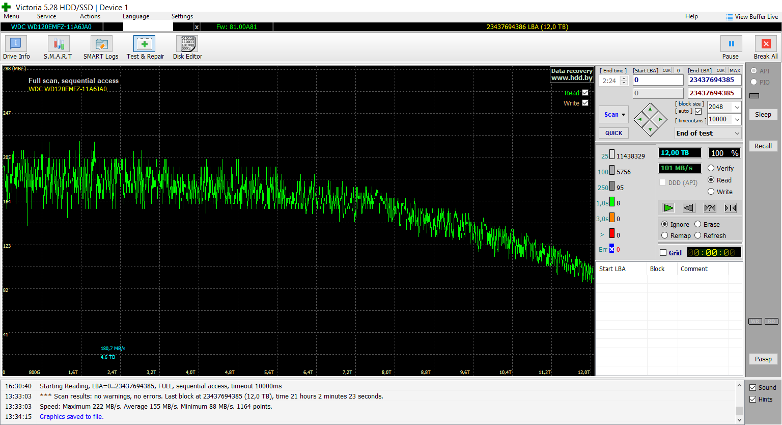Click the View Buffer Live icon
Screen dimensions: 782x425
[730, 17]
